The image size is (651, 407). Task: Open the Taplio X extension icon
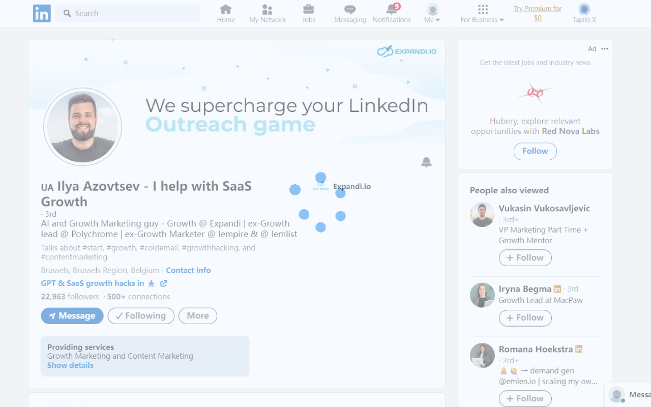pyautogui.click(x=584, y=10)
